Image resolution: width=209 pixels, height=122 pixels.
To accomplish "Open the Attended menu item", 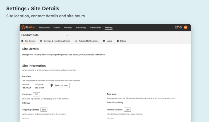I will tap(68, 27).
